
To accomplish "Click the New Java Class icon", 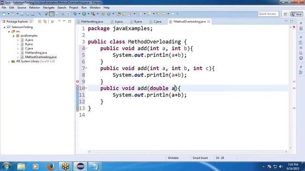I will pyautogui.click(x=109, y=14).
